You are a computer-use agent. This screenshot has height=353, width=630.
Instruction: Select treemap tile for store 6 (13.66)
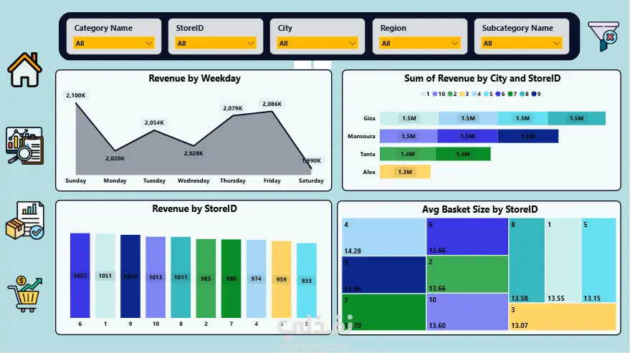click(467, 236)
